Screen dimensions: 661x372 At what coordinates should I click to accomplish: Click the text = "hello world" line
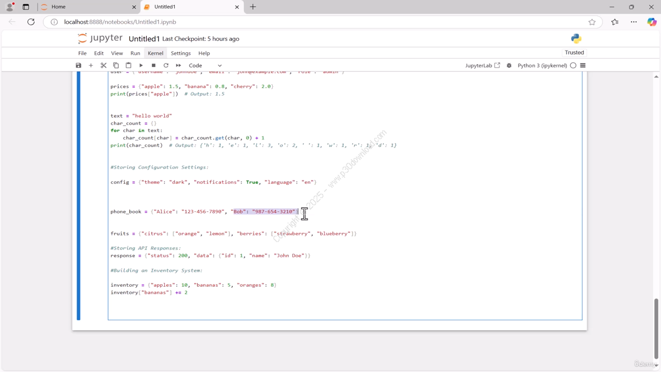click(x=141, y=116)
